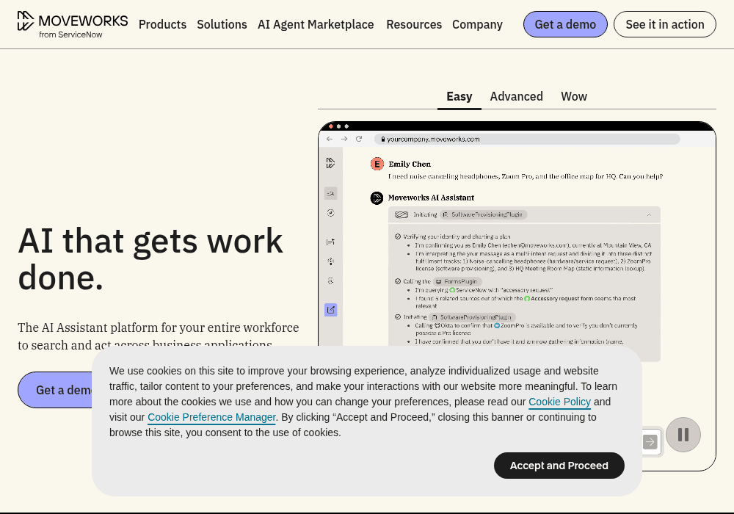Image resolution: width=734 pixels, height=514 pixels.
Task: Click the green ServiceNow icon after "I'm querying"
Action: pos(452,290)
